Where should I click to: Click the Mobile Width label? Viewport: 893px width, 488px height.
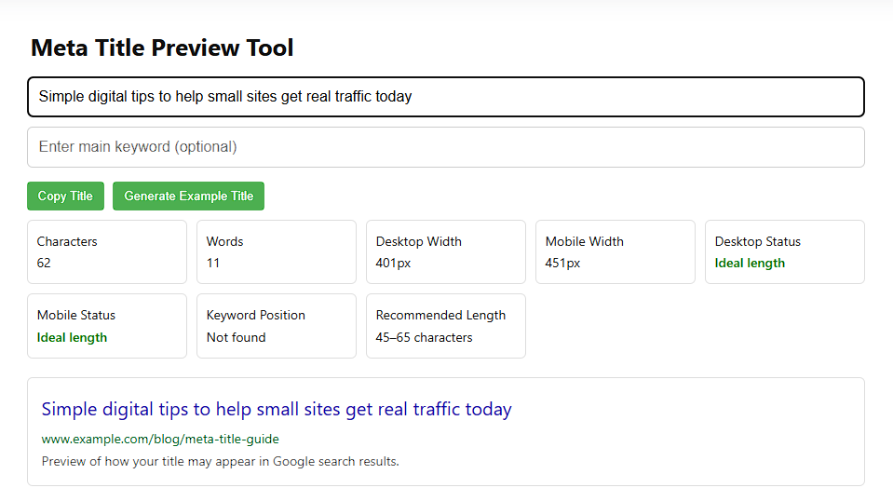584,241
